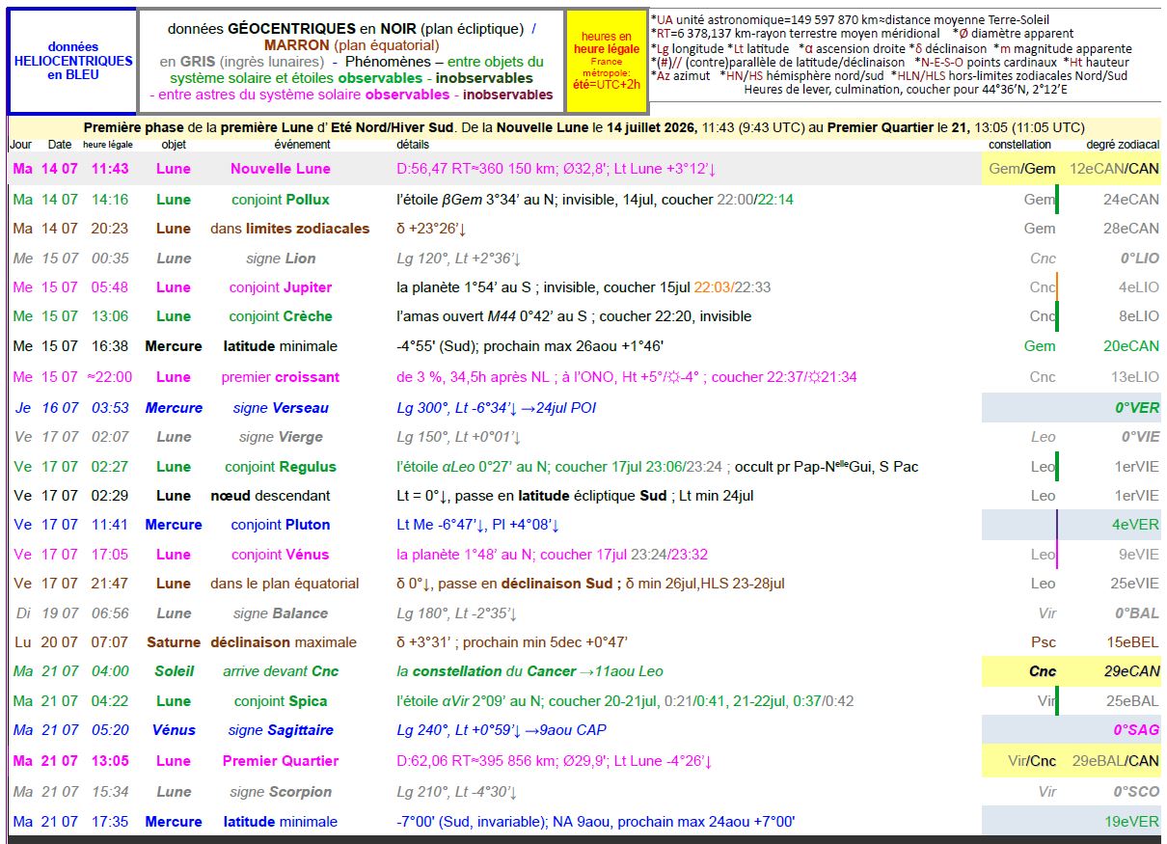Click the time '≈22:00'
Screen dimensions: 1167x844
[x=109, y=377]
